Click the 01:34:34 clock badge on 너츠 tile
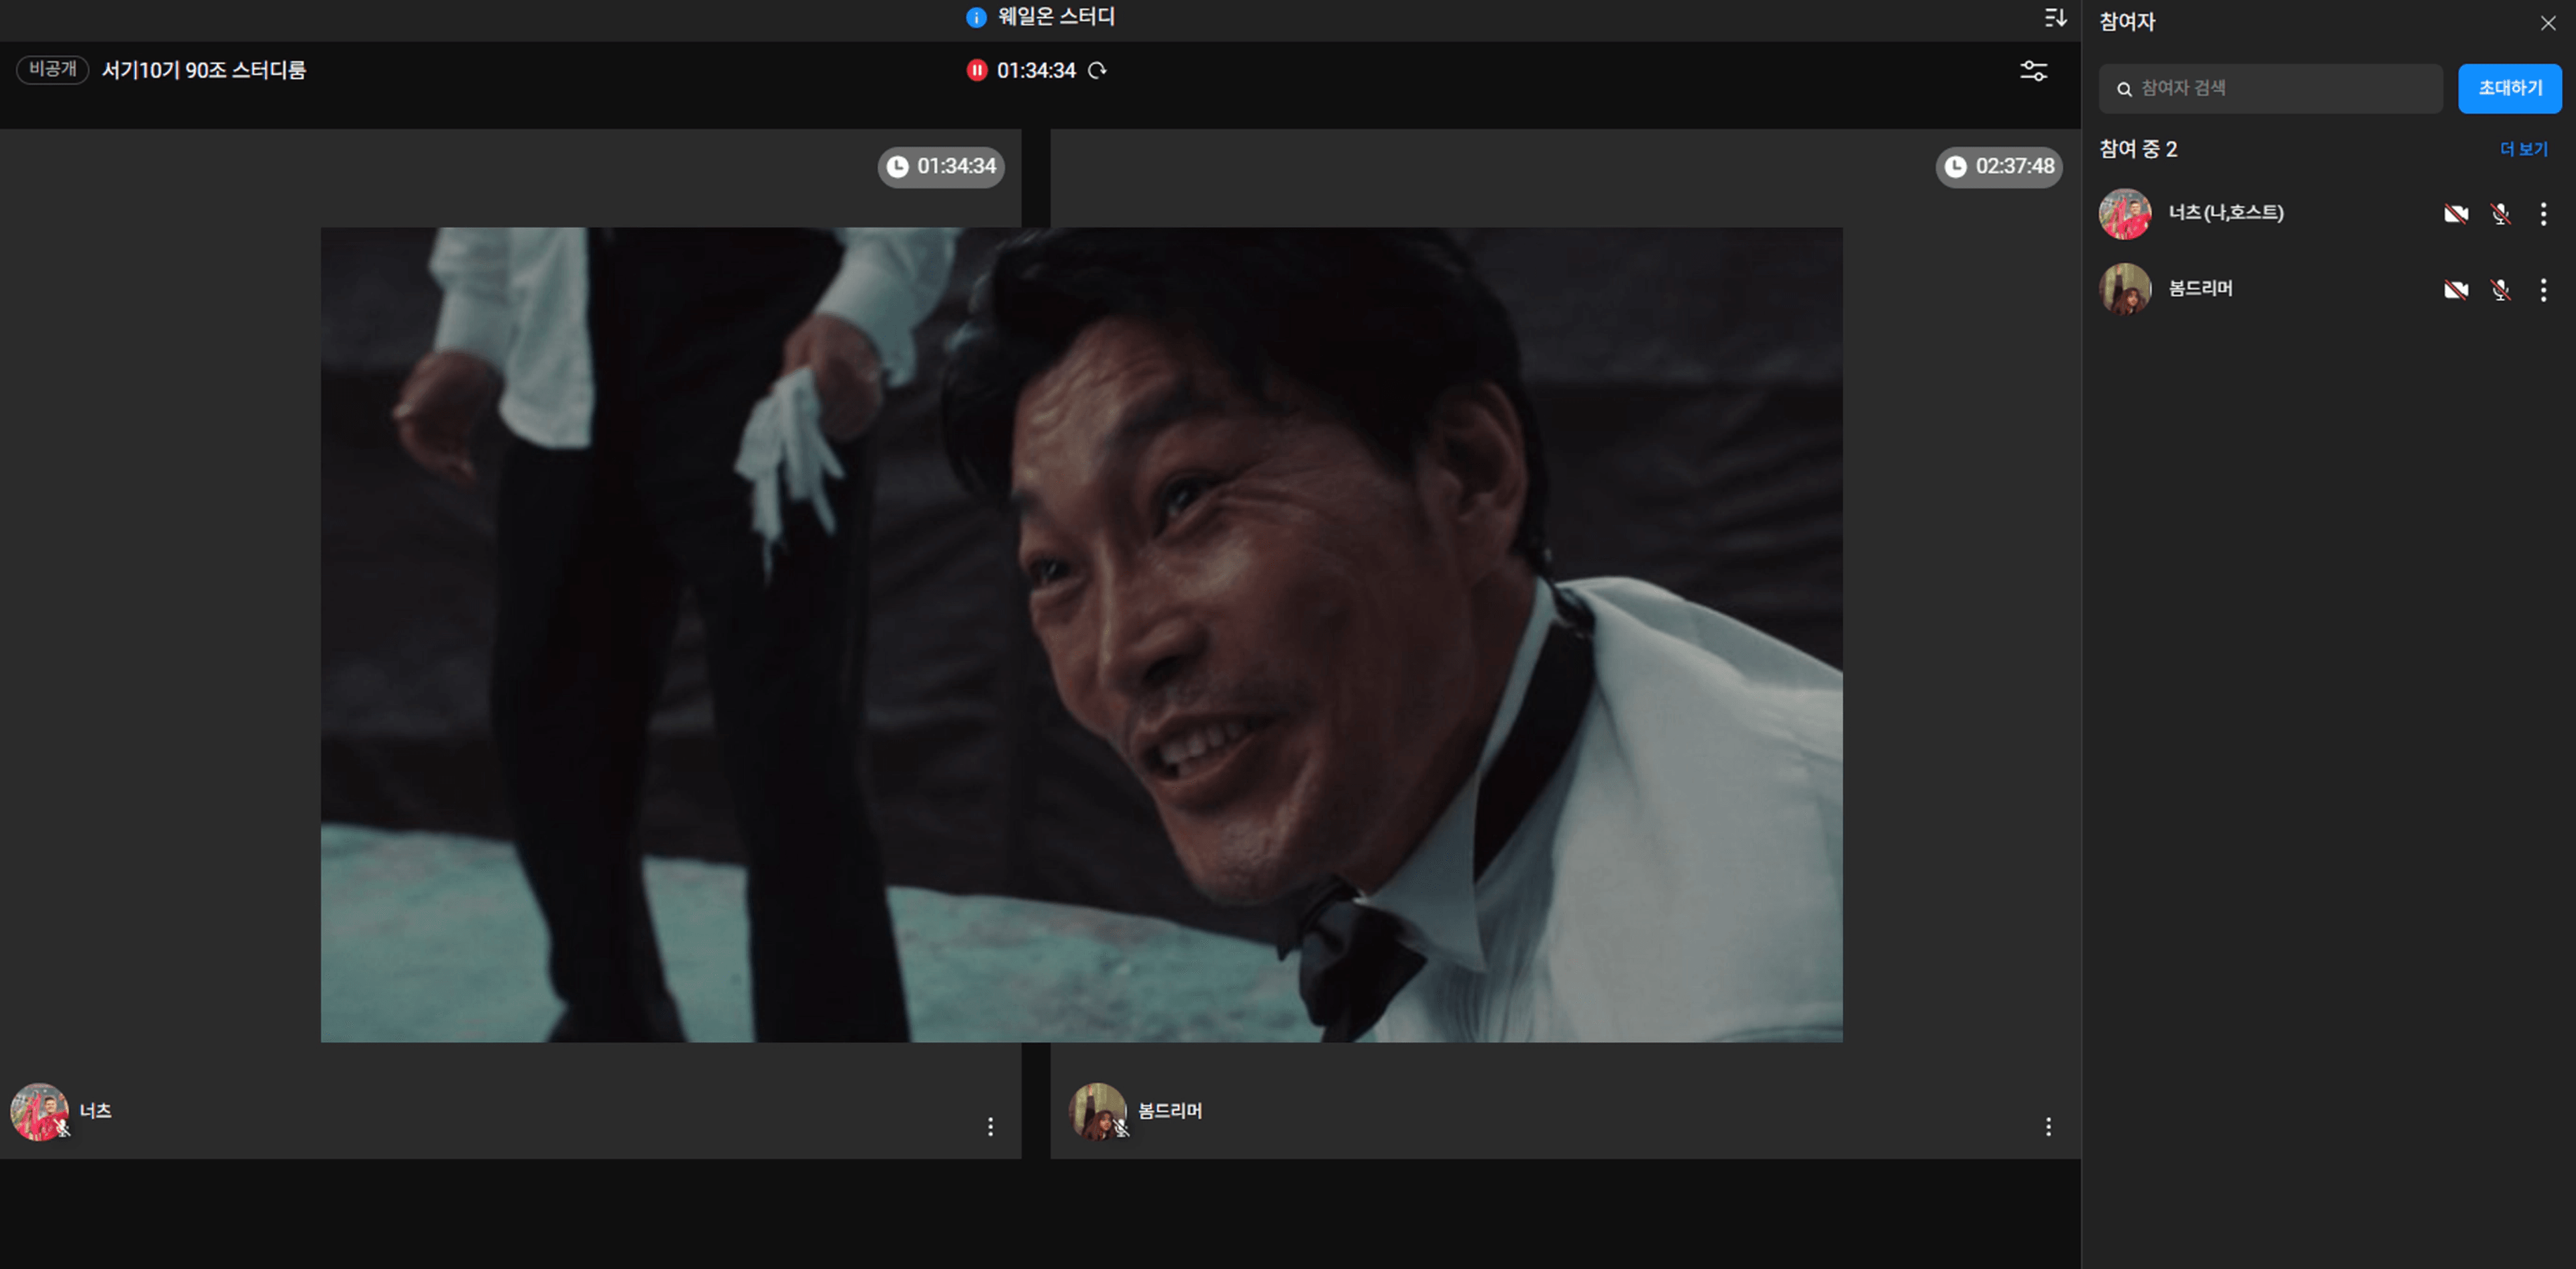 [x=941, y=167]
